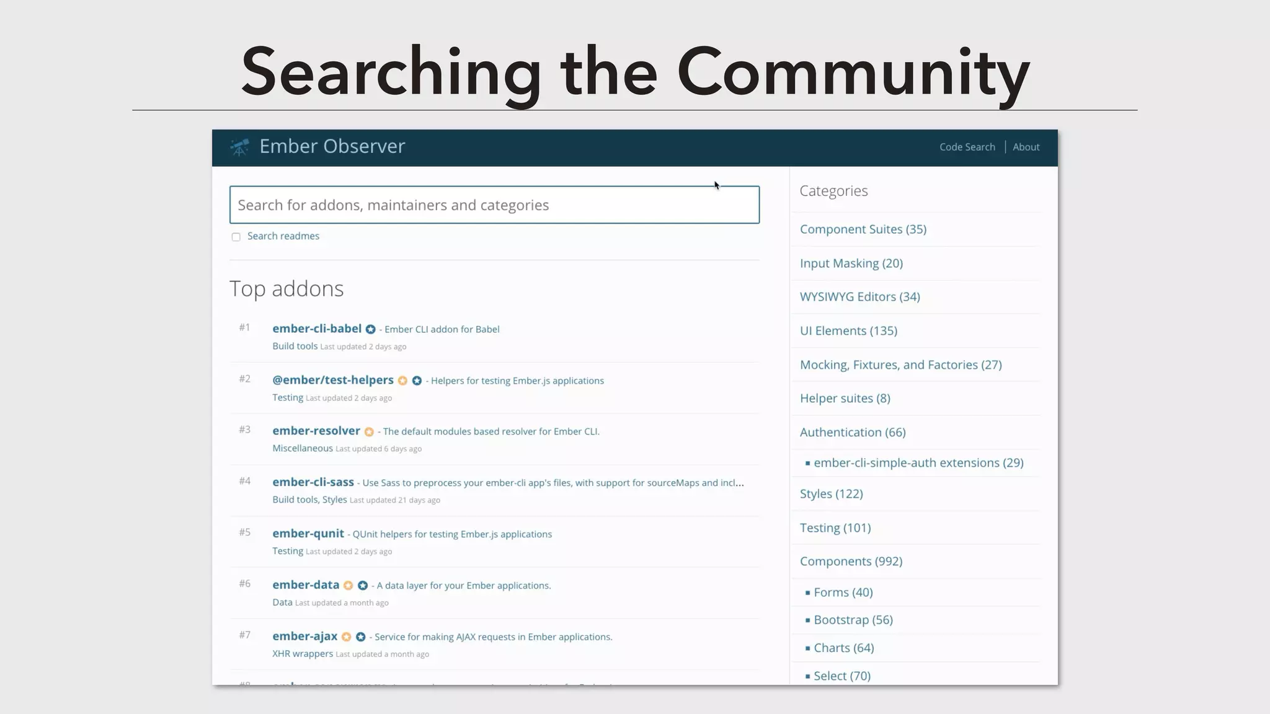Open the Components (992) category
The image size is (1270, 714).
click(x=851, y=562)
